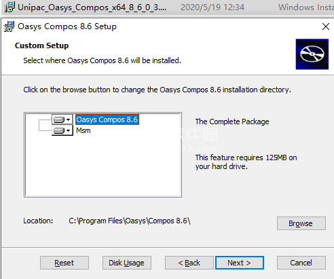334x279 pixels.
Task: Click the Reset button
Action: click(64, 263)
